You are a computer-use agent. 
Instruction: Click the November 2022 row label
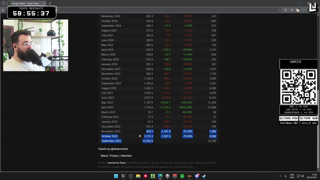111,131
